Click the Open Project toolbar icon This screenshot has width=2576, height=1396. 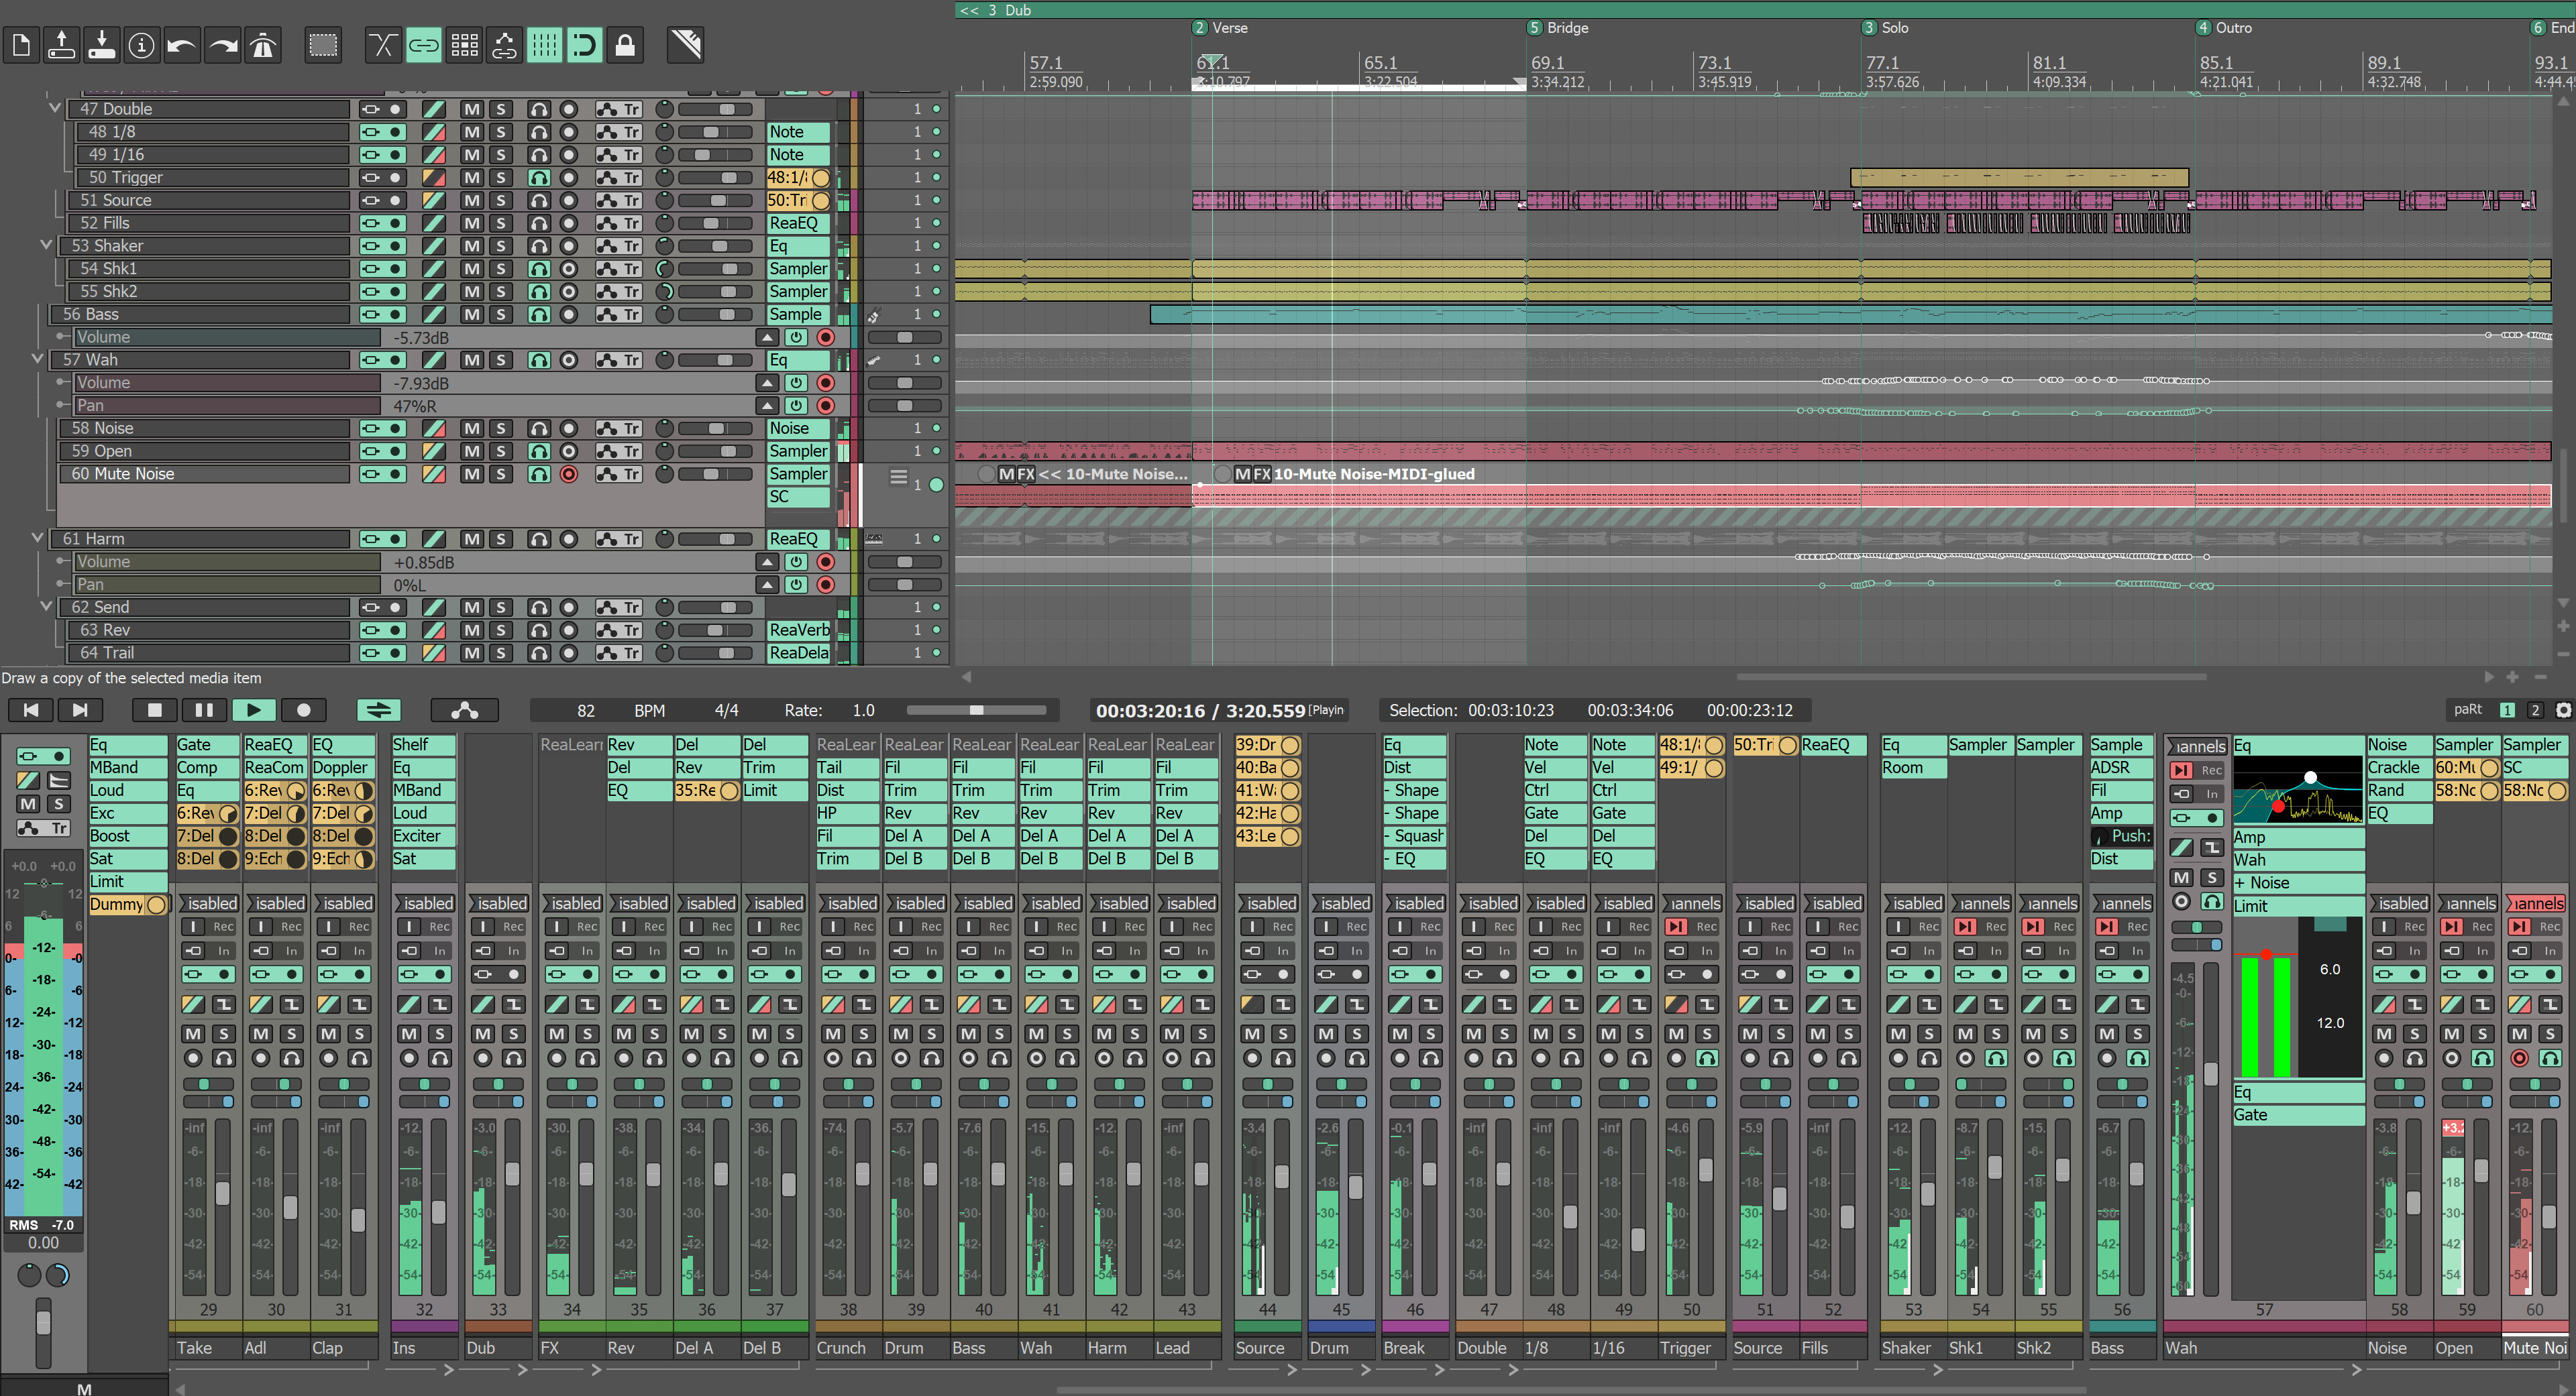click(61, 45)
